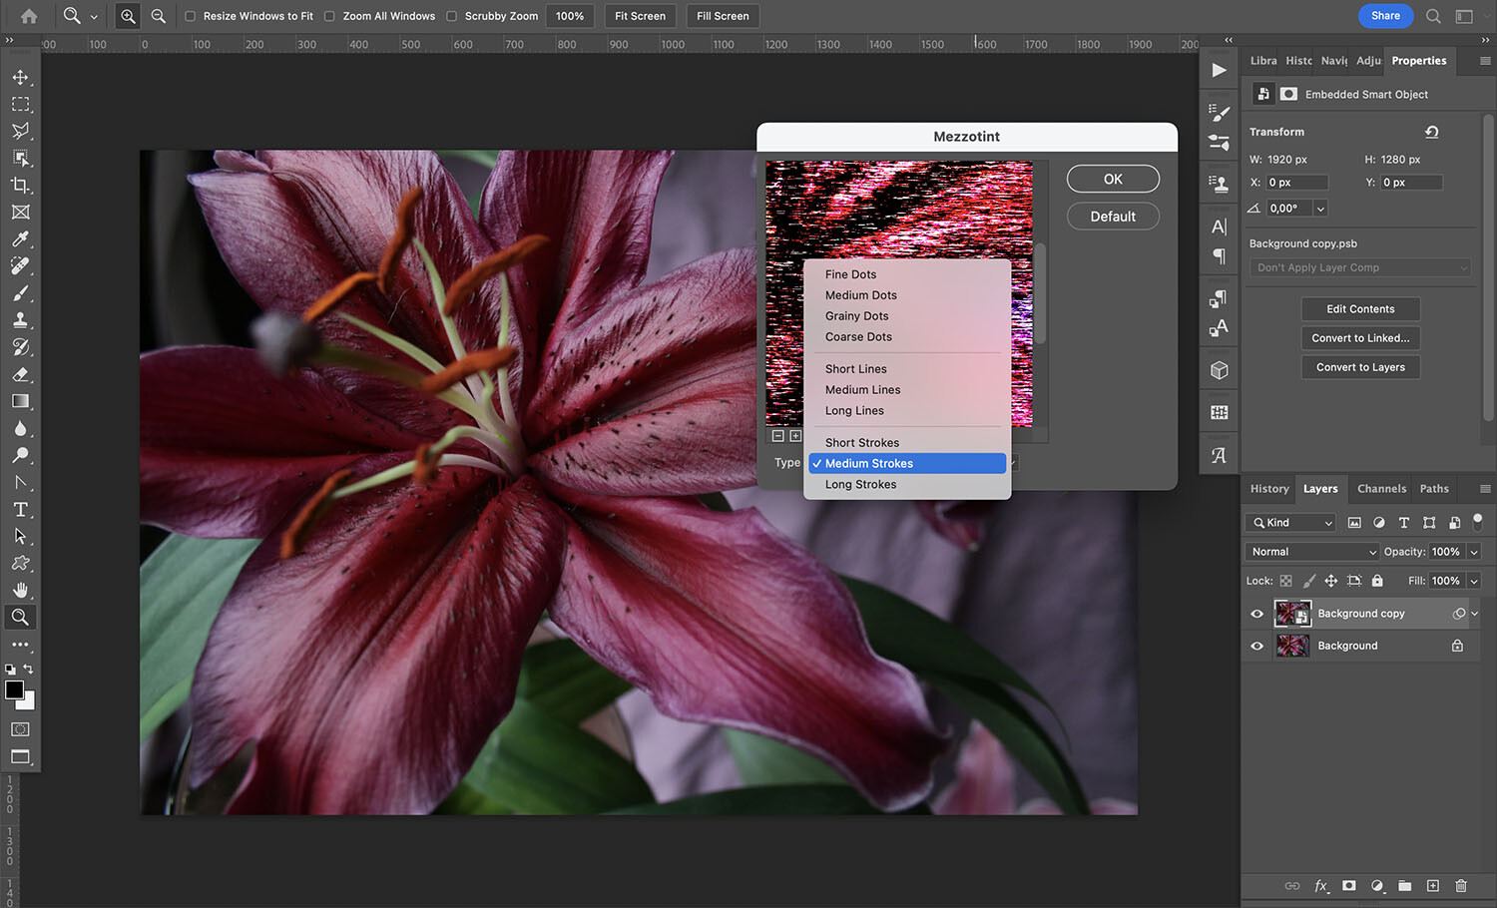Viewport: 1497px width, 908px height.
Task: Select the Zoom tool in the toolbar
Action: 20,617
